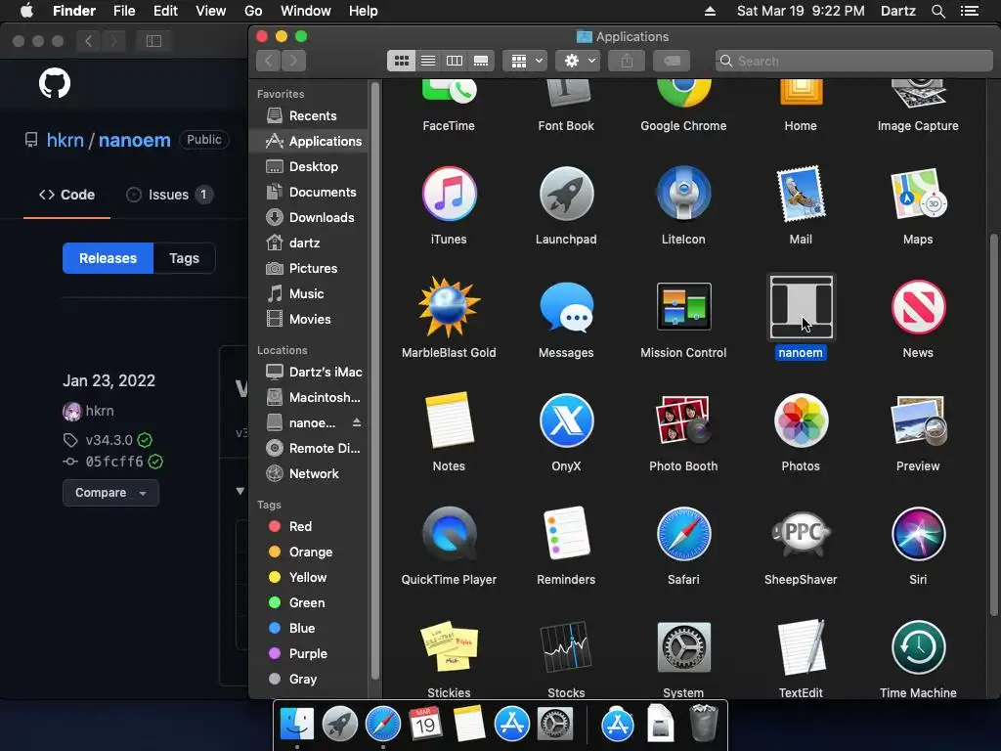Screen dimensions: 1001x751
Task: Switch to the Tags tab on GitHub
Action: [184, 258]
